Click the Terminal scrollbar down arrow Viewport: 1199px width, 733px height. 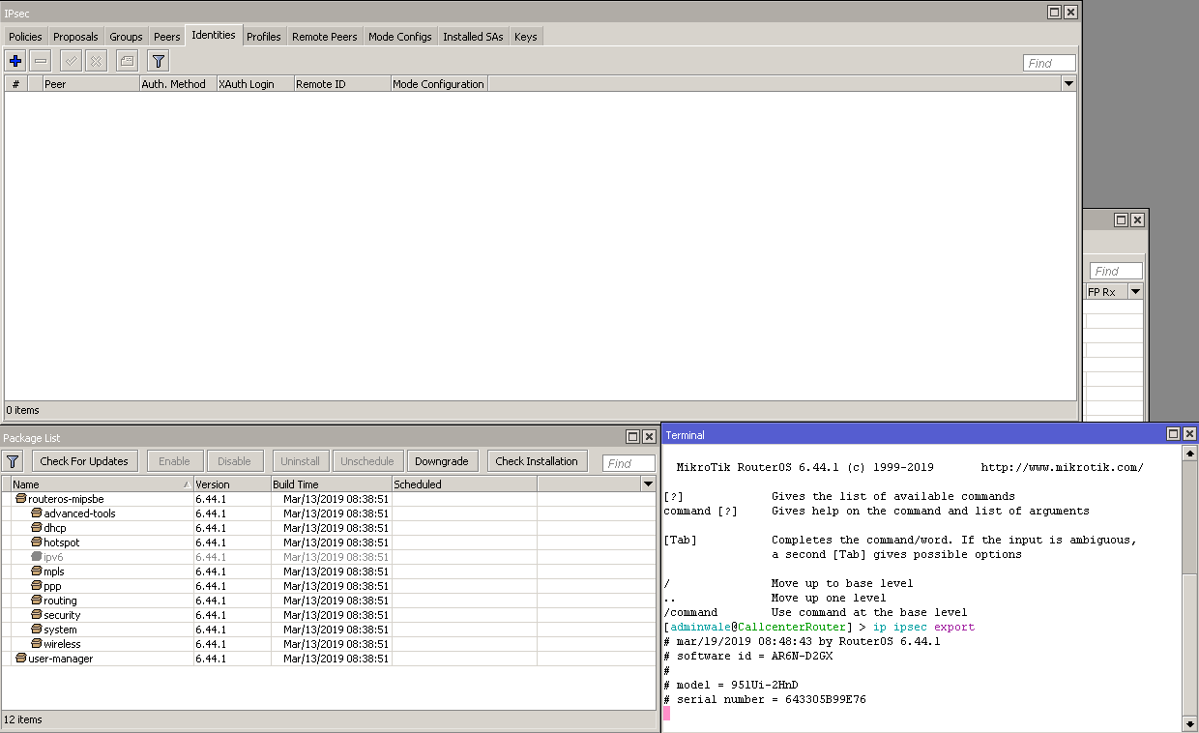(x=1189, y=723)
